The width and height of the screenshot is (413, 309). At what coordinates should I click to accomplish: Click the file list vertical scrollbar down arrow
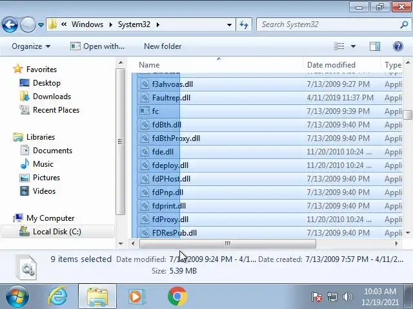[408, 233]
